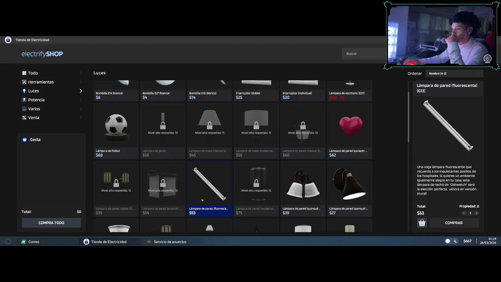Click the large fluorescent lamp preview image
The image size is (501, 282).
(448, 125)
